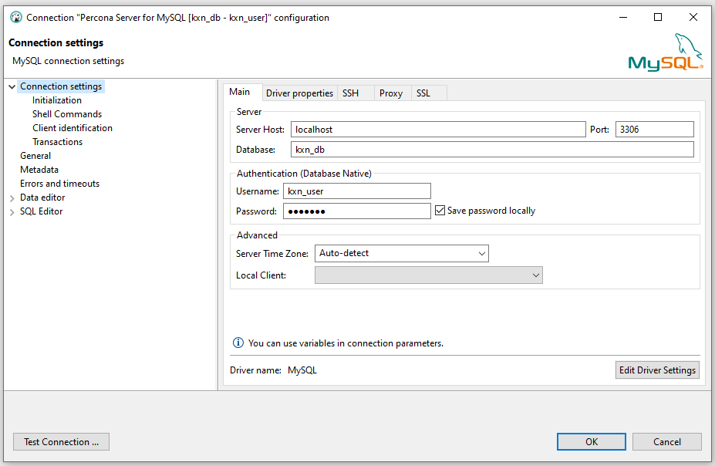Select SQL Editor in the tree
Viewport: 715px width, 466px height.
tap(42, 211)
